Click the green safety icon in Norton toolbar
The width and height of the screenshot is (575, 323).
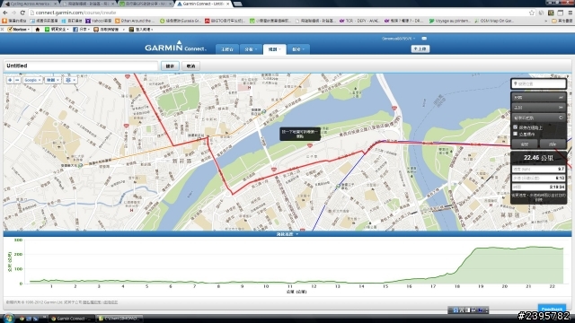(x=47, y=30)
